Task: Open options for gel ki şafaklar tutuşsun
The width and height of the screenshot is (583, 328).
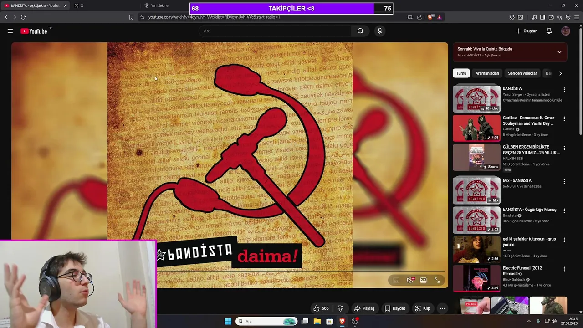Action: [x=564, y=240]
